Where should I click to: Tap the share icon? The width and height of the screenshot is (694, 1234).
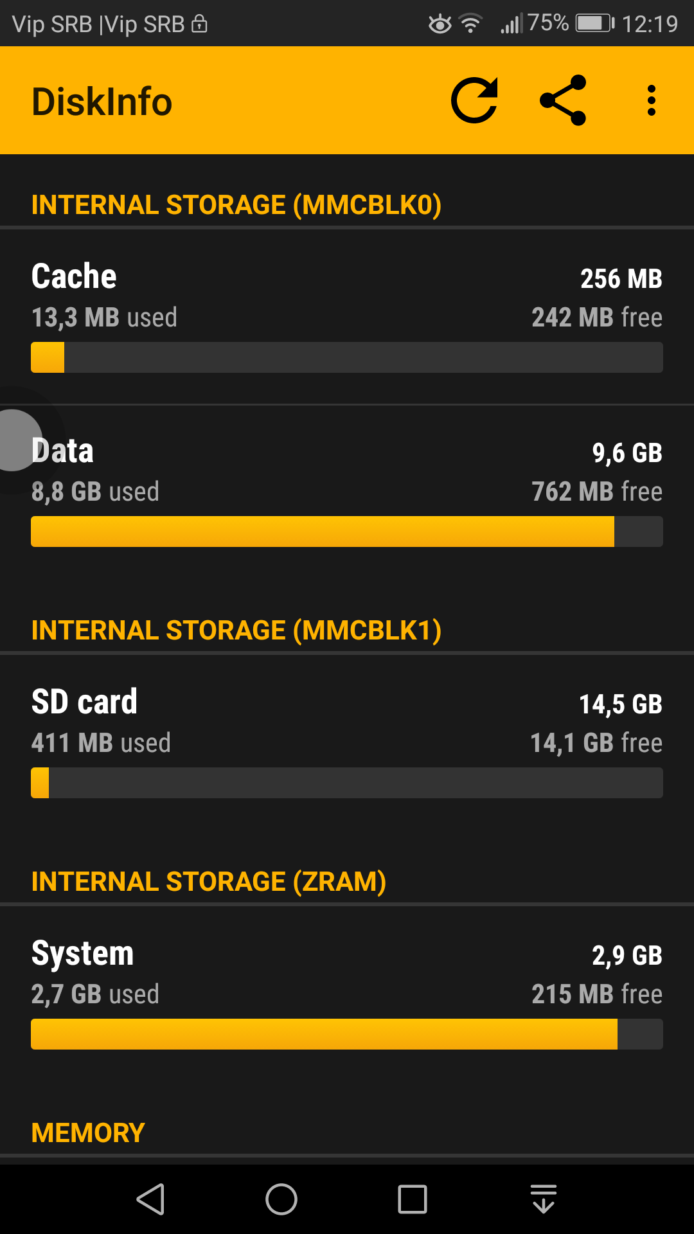(x=563, y=100)
